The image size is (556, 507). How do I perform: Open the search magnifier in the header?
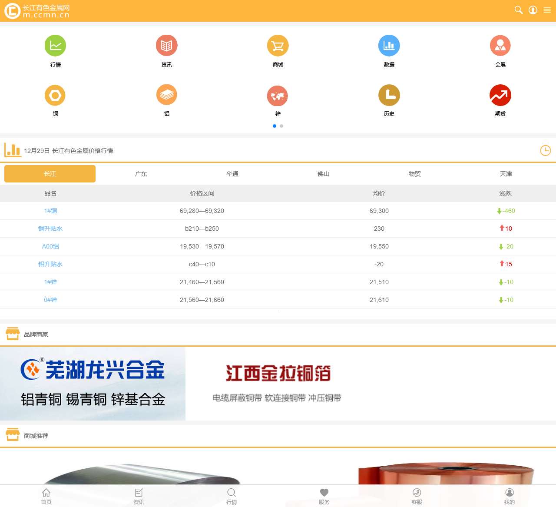518,10
